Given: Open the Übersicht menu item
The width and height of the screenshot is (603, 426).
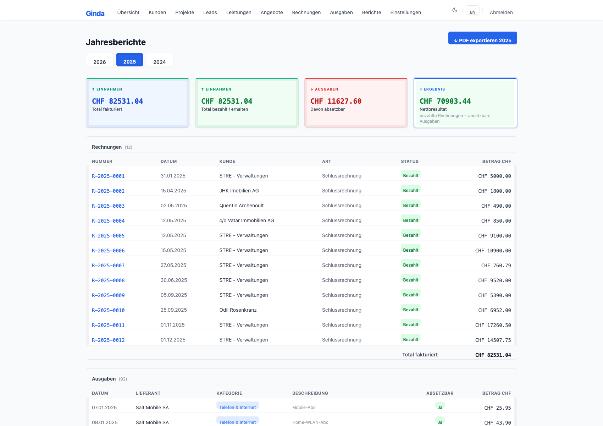Looking at the screenshot, I should click(x=128, y=12).
